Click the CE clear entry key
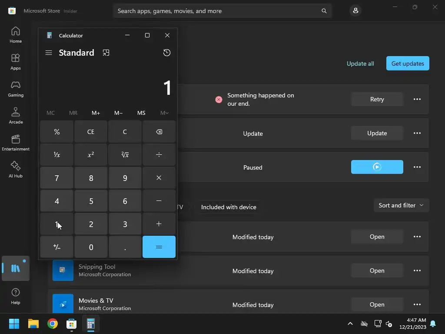The height and width of the screenshot is (334, 445). click(91, 132)
